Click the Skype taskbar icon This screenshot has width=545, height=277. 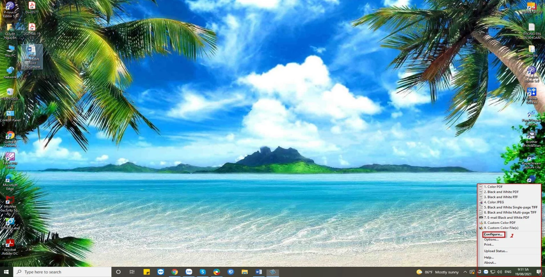pos(203,272)
